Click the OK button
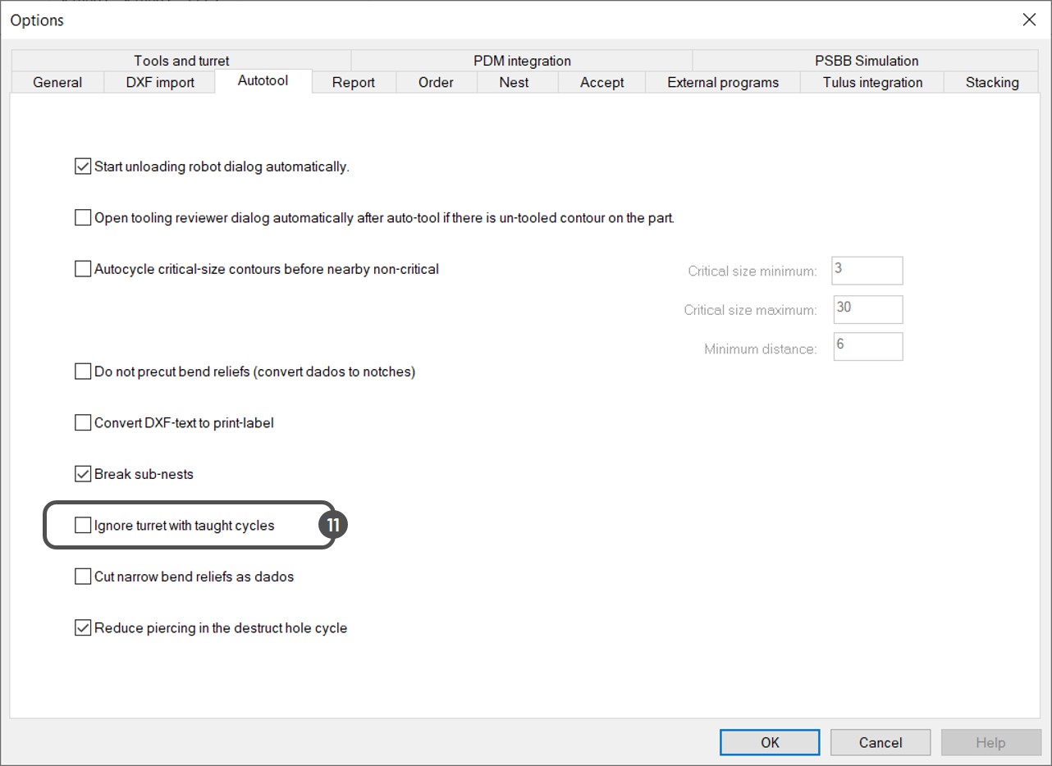The height and width of the screenshot is (766, 1052). pyautogui.click(x=770, y=742)
